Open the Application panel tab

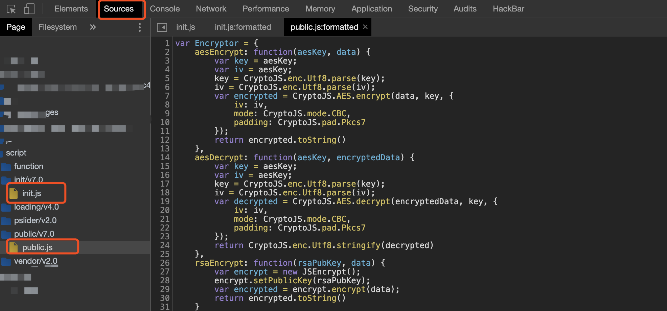372,9
